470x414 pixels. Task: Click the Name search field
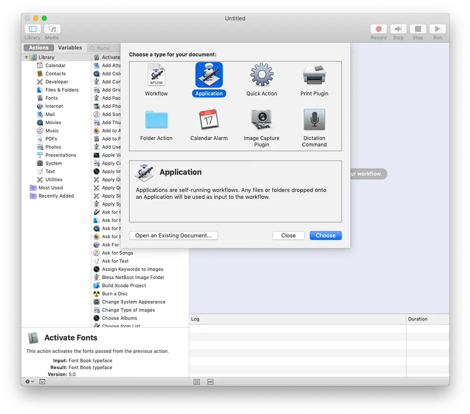pyautogui.click(x=104, y=48)
